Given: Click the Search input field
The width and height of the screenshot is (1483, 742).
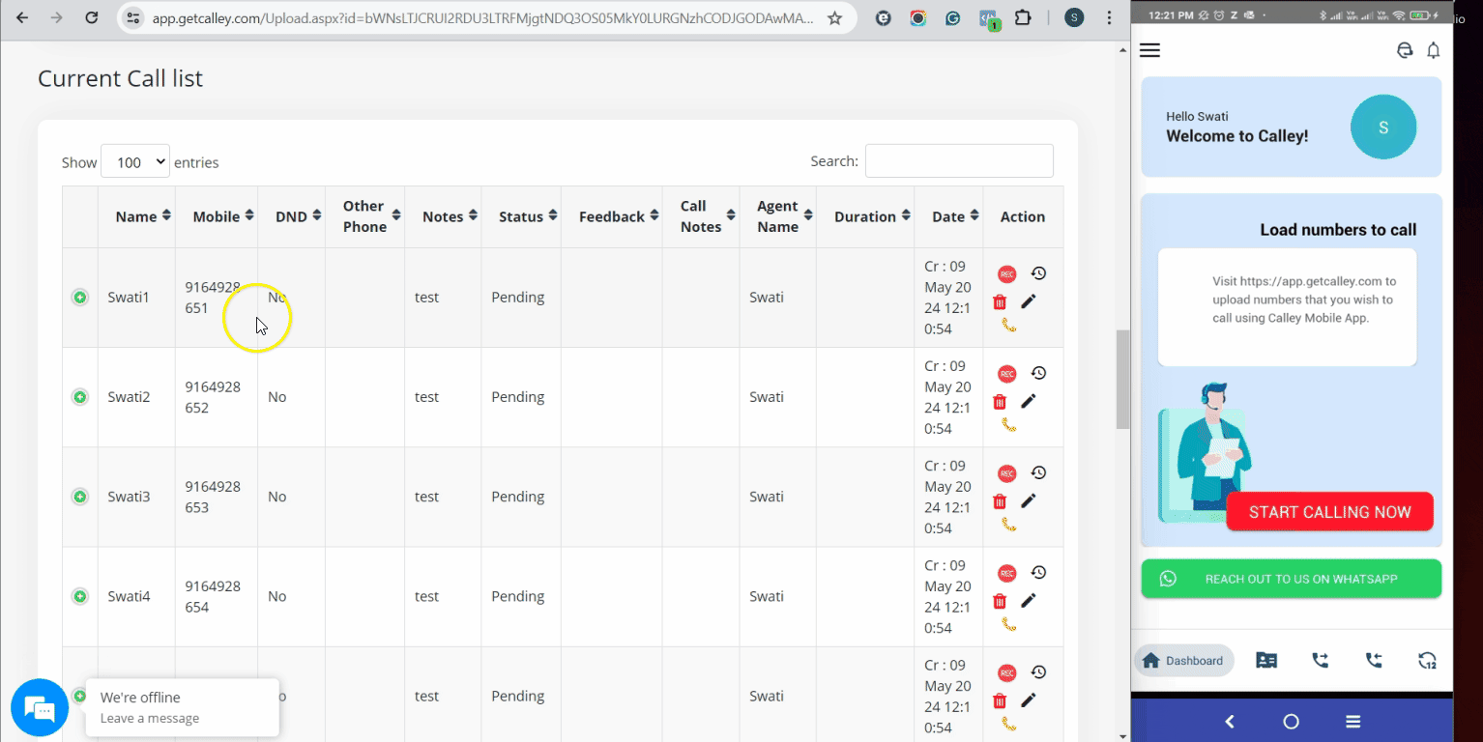Looking at the screenshot, I should [958, 161].
